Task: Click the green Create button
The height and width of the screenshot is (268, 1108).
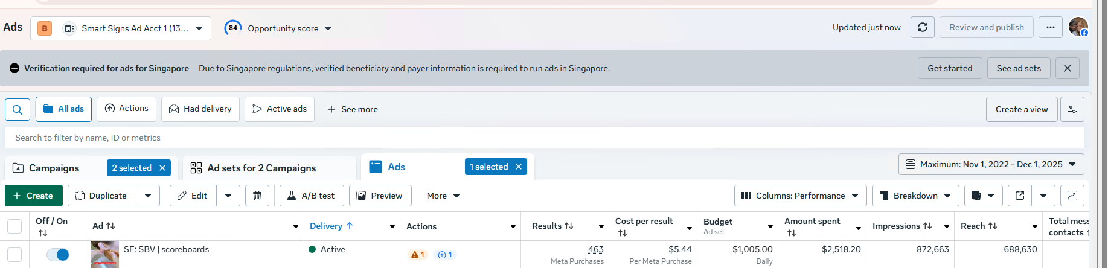Action: tap(34, 196)
